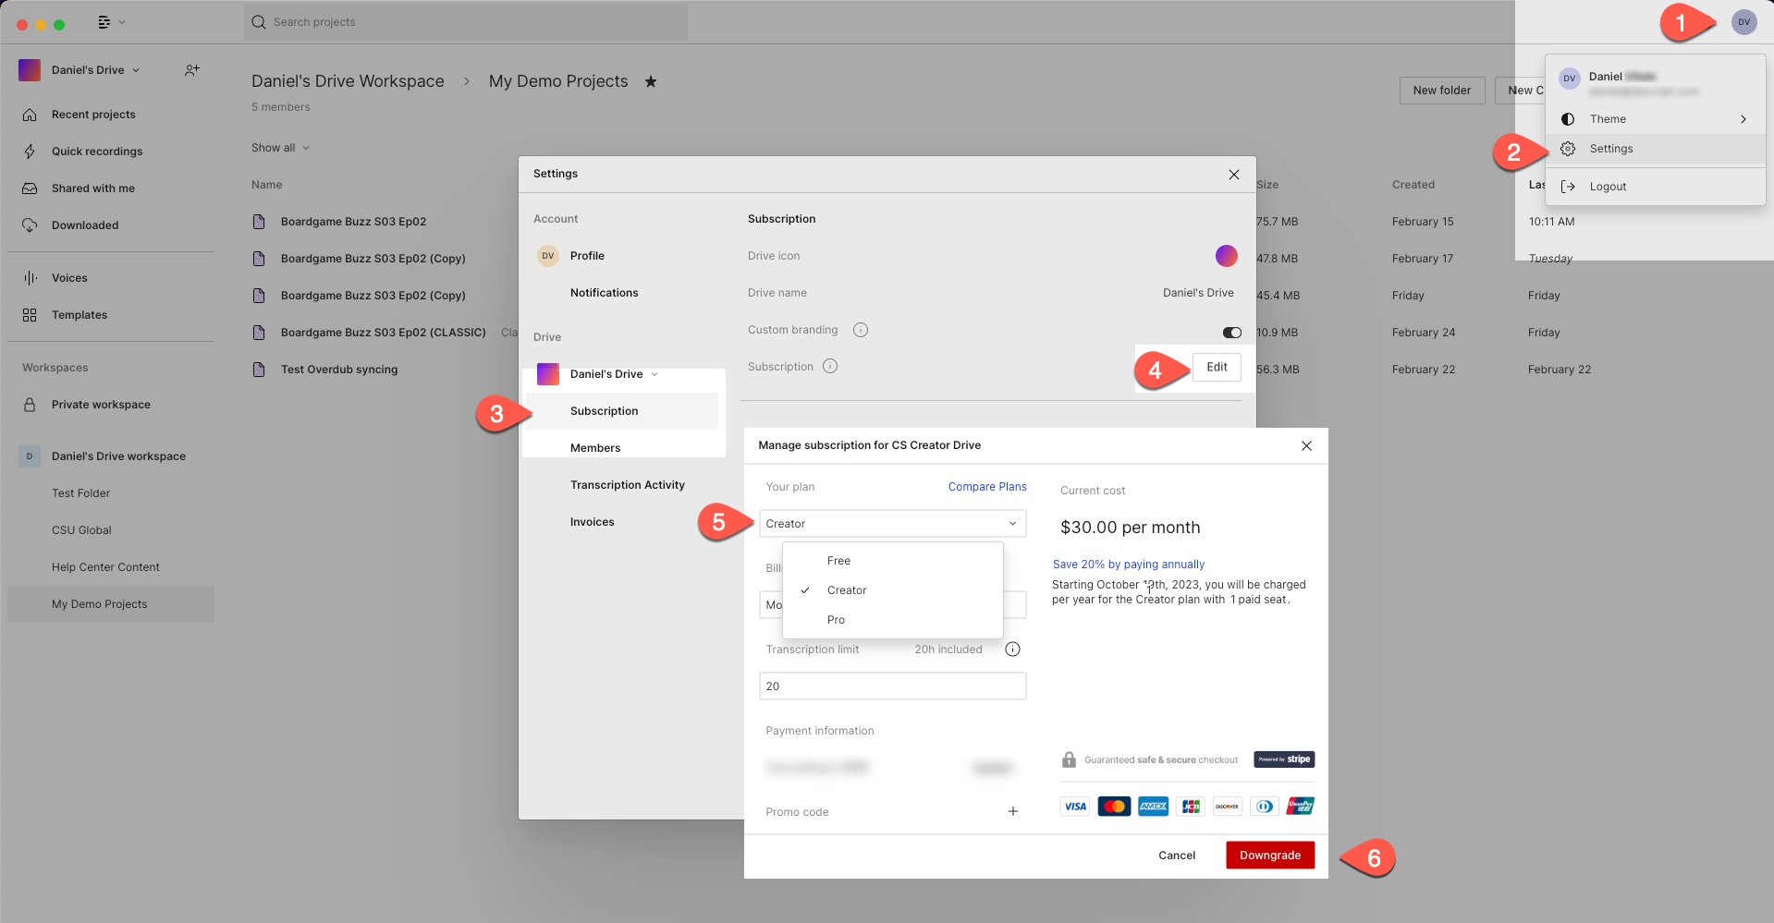
Task: Click the Downloaded cloud icon
Action: [x=30, y=225]
